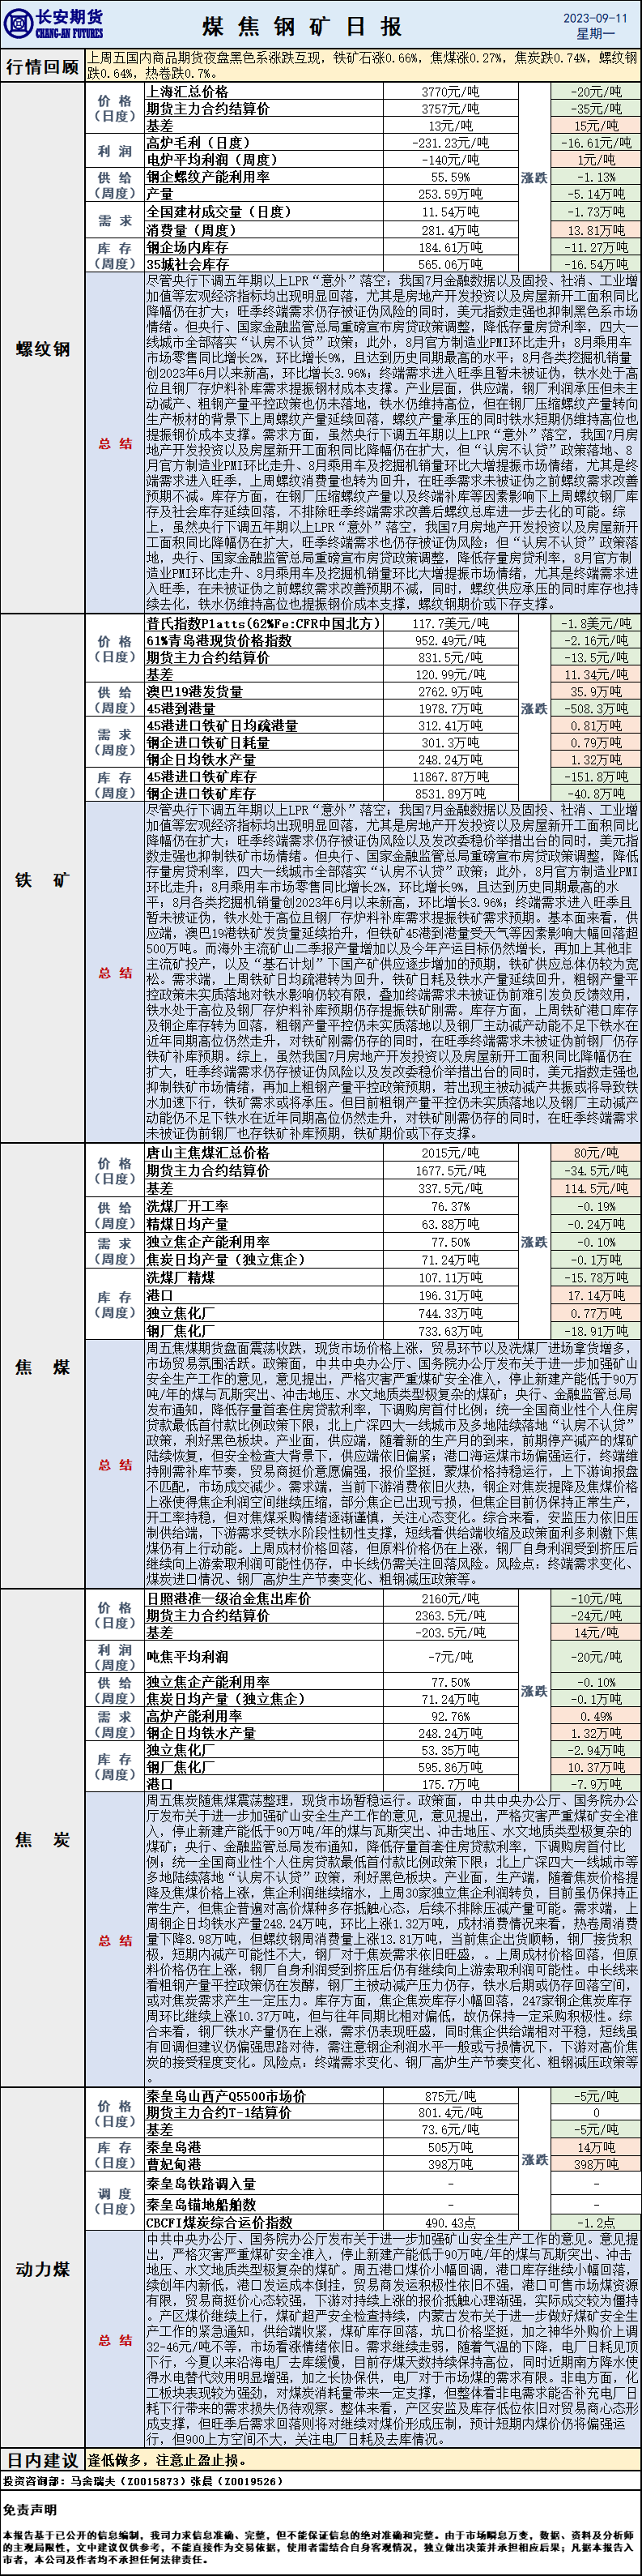
Task: Click the 唐山主焦煤汇总价格 row label
Action: (x=208, y=1152)
